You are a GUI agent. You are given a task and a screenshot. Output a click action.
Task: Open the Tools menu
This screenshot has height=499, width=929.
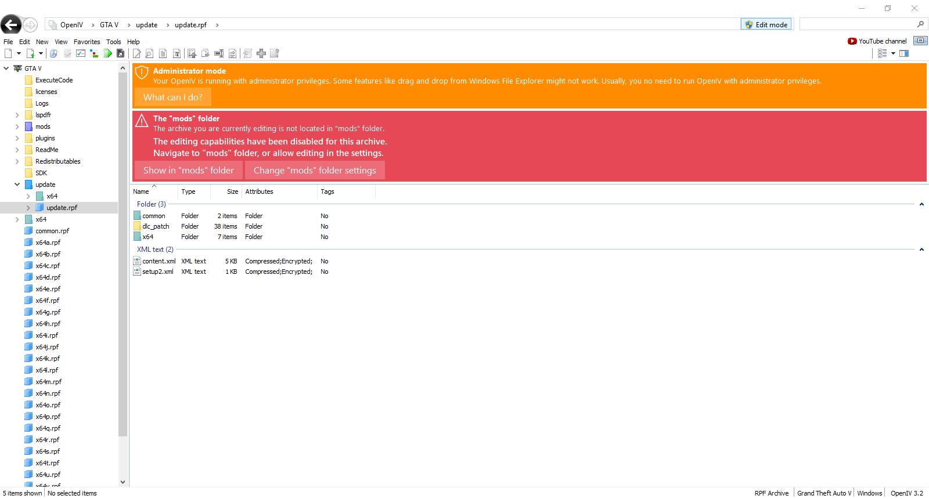click(x=114, y=42)
